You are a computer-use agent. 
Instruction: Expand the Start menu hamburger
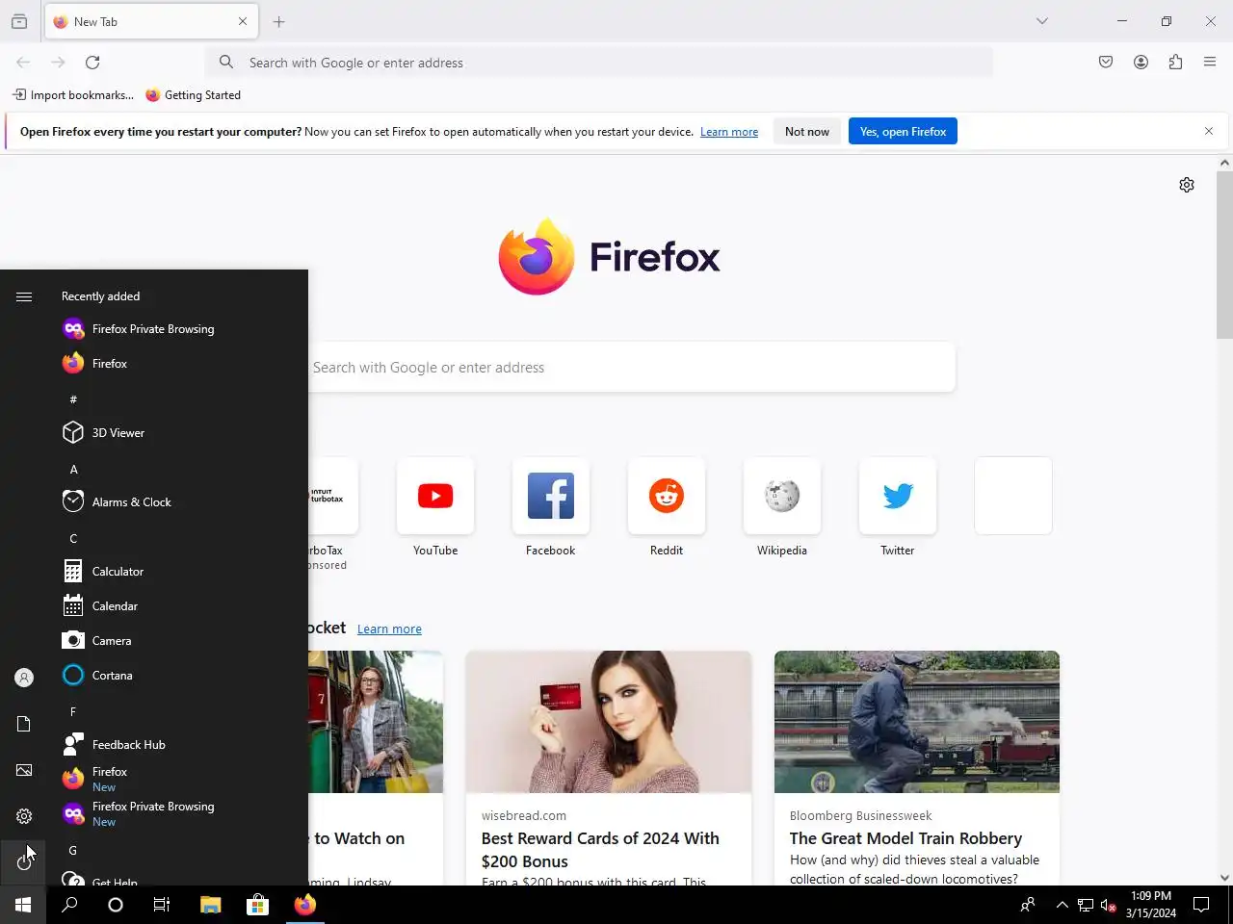coord(24,296)
